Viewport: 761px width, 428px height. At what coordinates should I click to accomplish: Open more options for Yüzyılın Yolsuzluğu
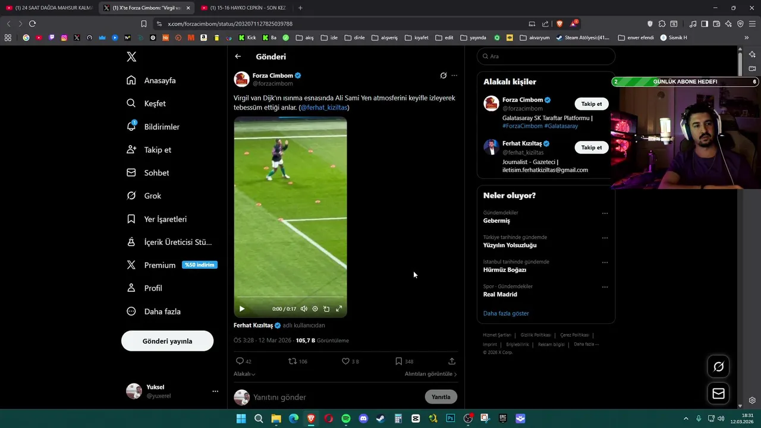605,238
